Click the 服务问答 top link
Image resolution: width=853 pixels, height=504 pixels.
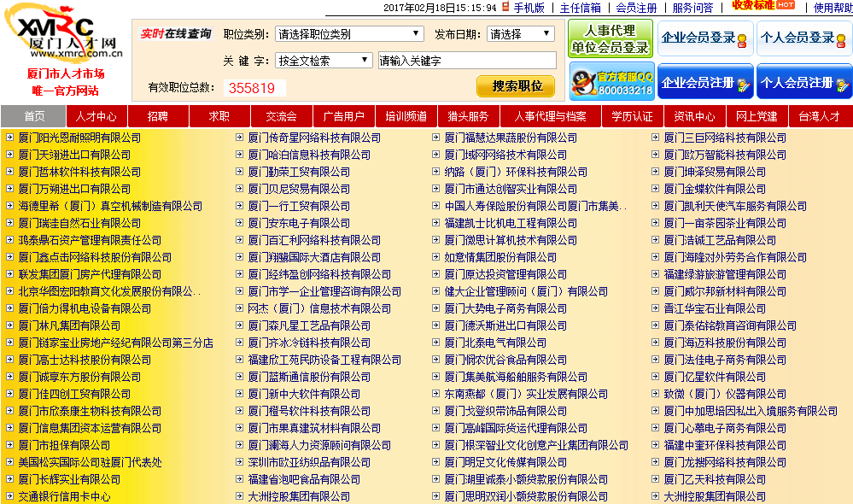[x=692, y=8]
